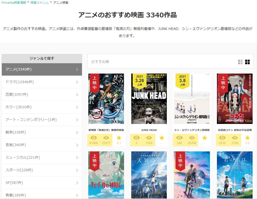Viewport: 257px width, 199px height.
Task: Click the 2021 3.8 上映 release badge
Action: click(182, 81)
